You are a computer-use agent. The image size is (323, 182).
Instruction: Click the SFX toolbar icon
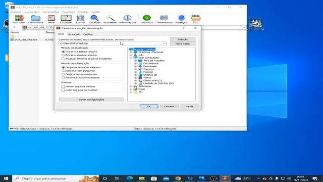point(195,19)
